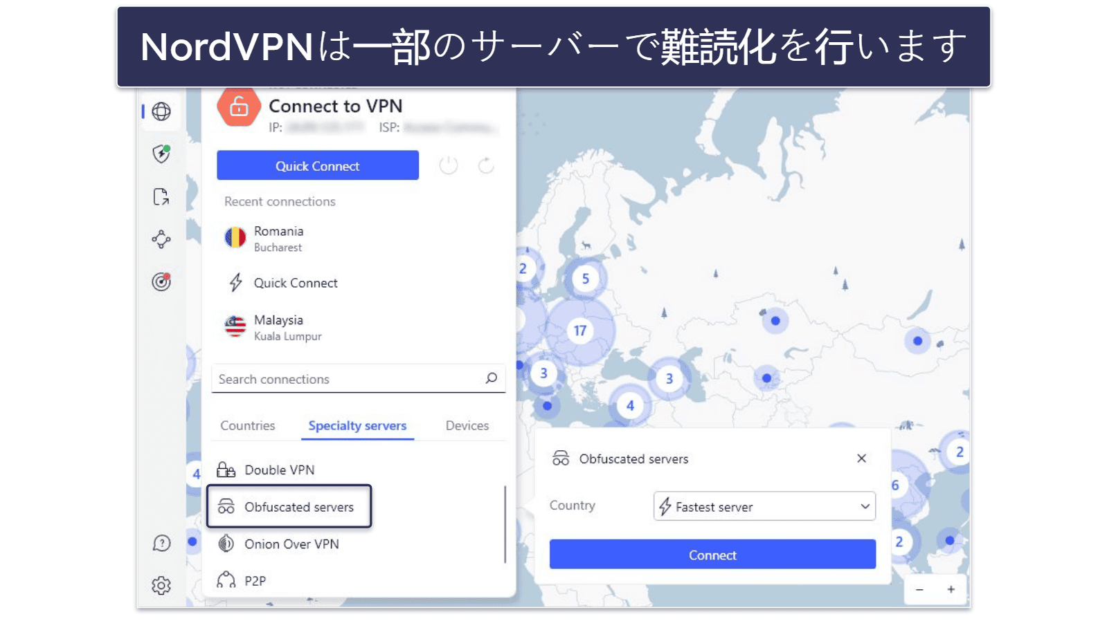Open the VPN globe tab in sidebar
Viewport: 1107px width, 621px height.
click(x=161, y=111)
